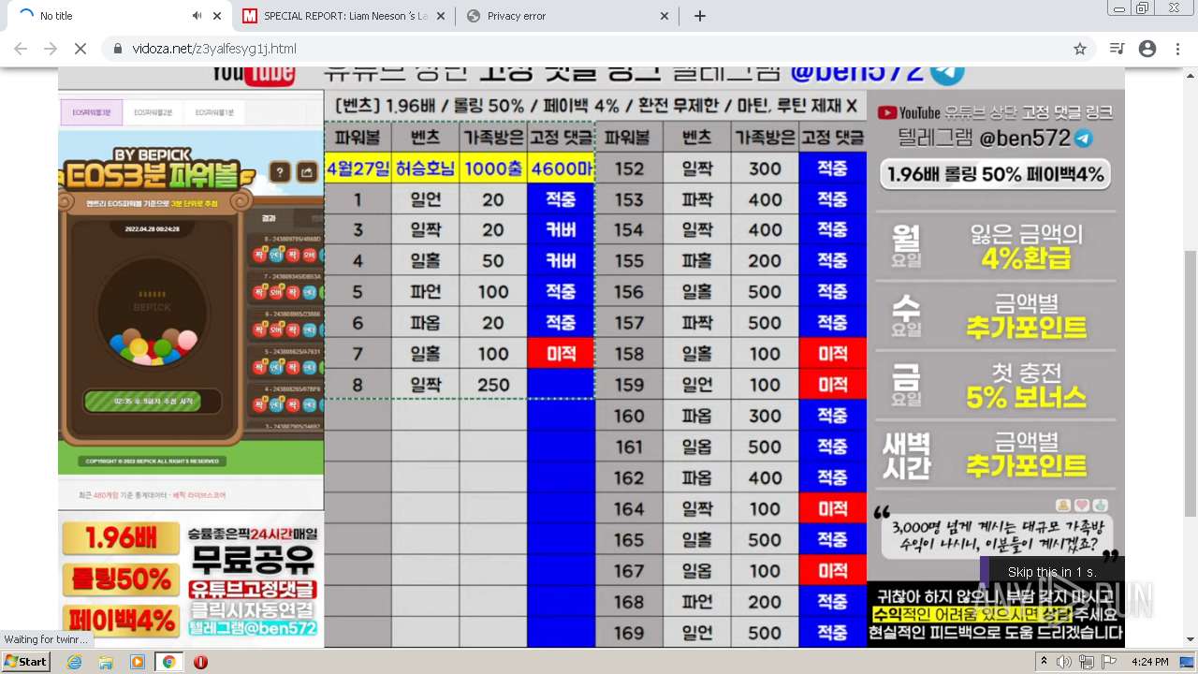Close the SPECIAL REPORT tab
1198x674 pixels.
click(x=440, y=16)
